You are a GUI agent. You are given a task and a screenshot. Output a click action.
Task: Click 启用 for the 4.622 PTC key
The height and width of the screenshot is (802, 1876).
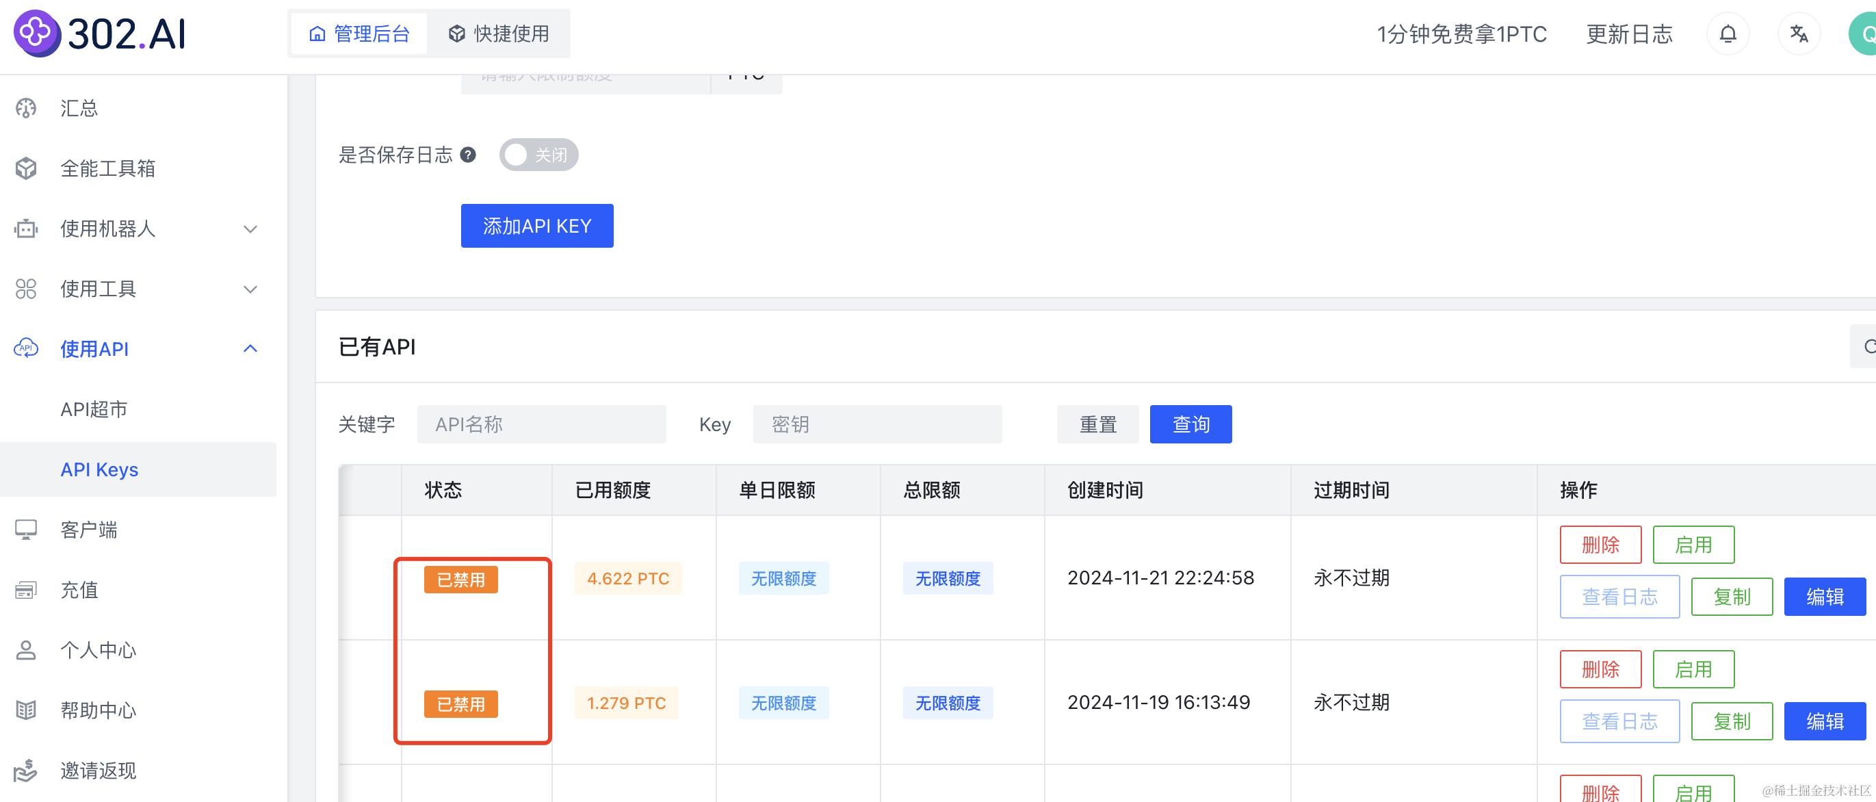(1693, 545)
